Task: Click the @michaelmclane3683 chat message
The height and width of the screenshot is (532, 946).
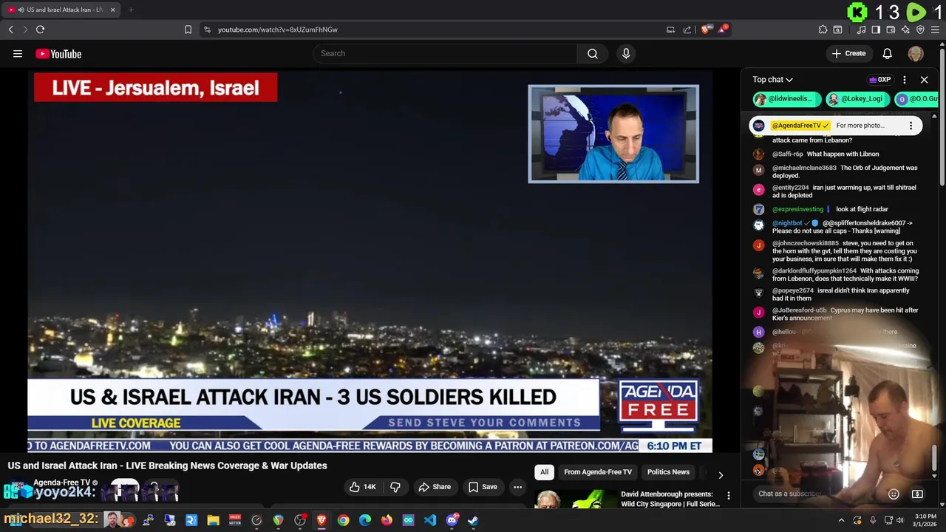Action: [839, 171]
